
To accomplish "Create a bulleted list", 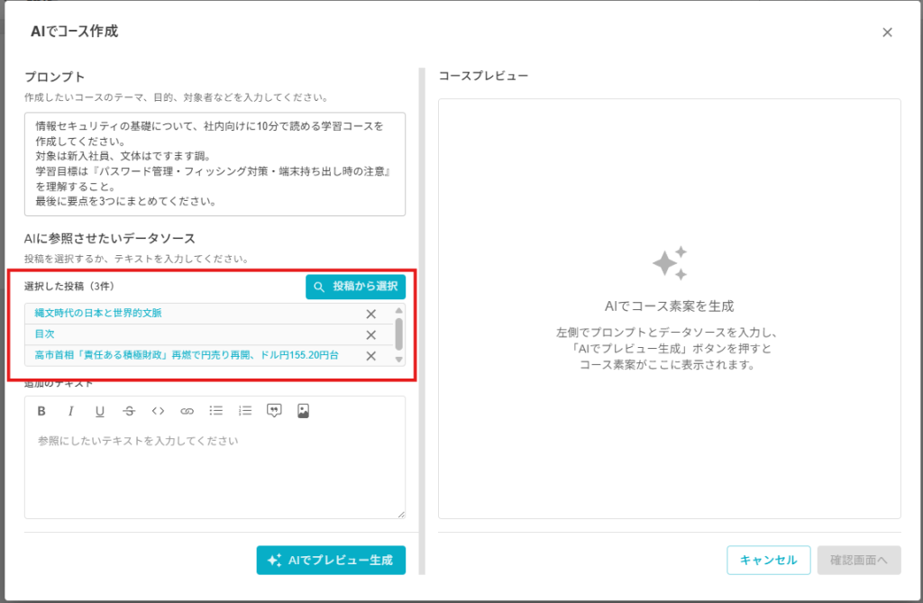I will 216,411.
